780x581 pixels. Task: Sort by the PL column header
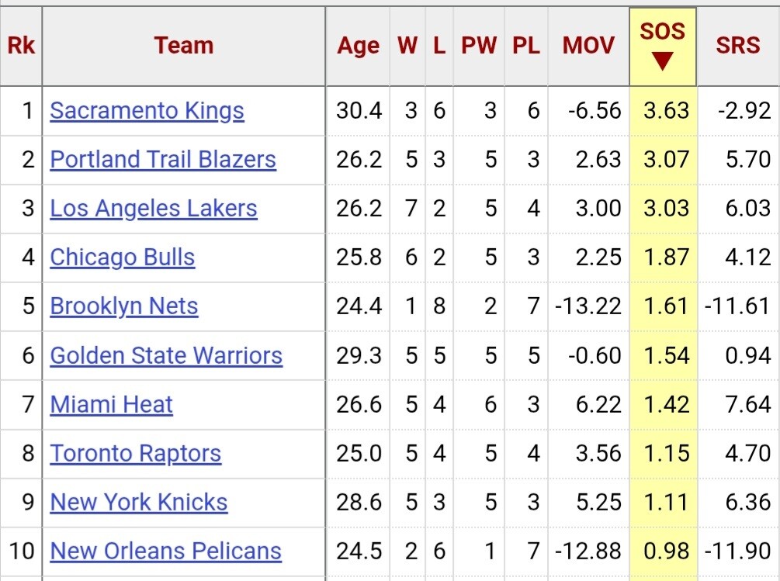coord(526,46)
